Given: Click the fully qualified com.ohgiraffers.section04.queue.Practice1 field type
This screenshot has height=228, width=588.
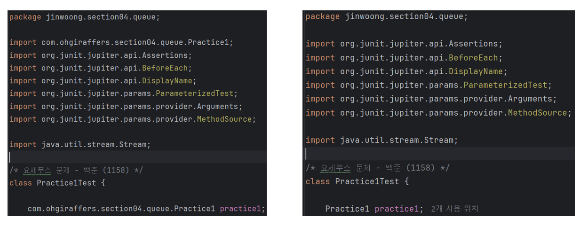Looking at the screenshot, I should coord(121,209).
